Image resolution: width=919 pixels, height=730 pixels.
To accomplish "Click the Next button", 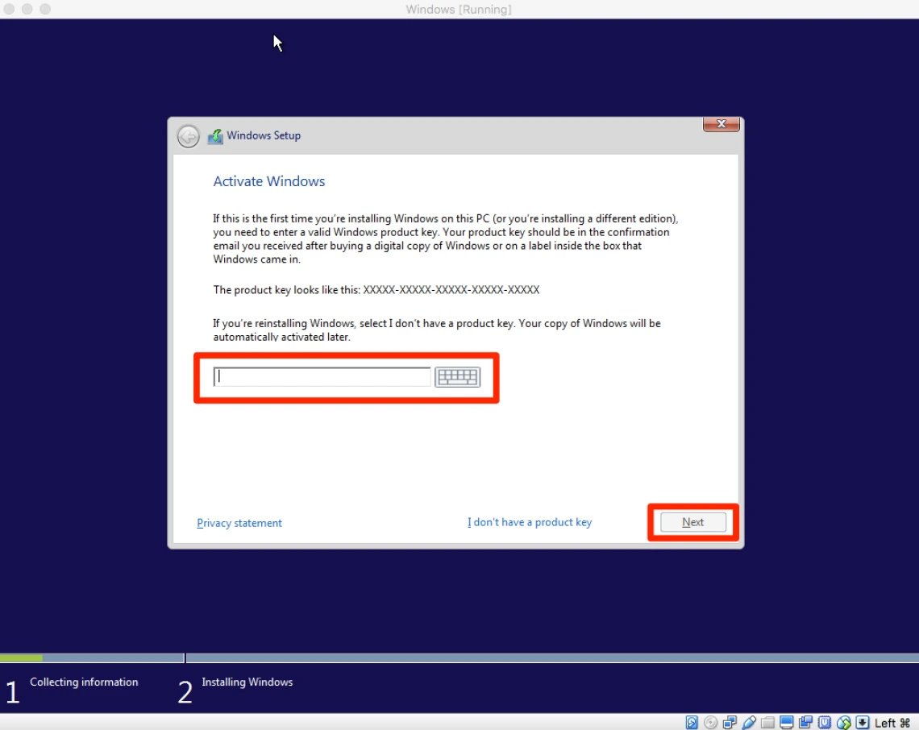I will point(692,522).
